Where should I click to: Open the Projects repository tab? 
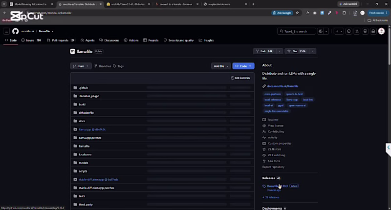(x=151, y=41)
